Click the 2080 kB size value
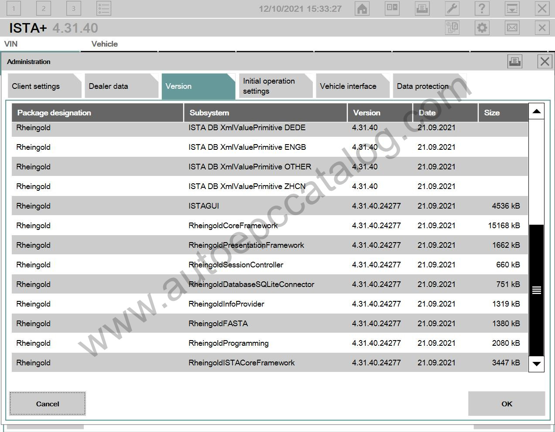 (506, 343)
